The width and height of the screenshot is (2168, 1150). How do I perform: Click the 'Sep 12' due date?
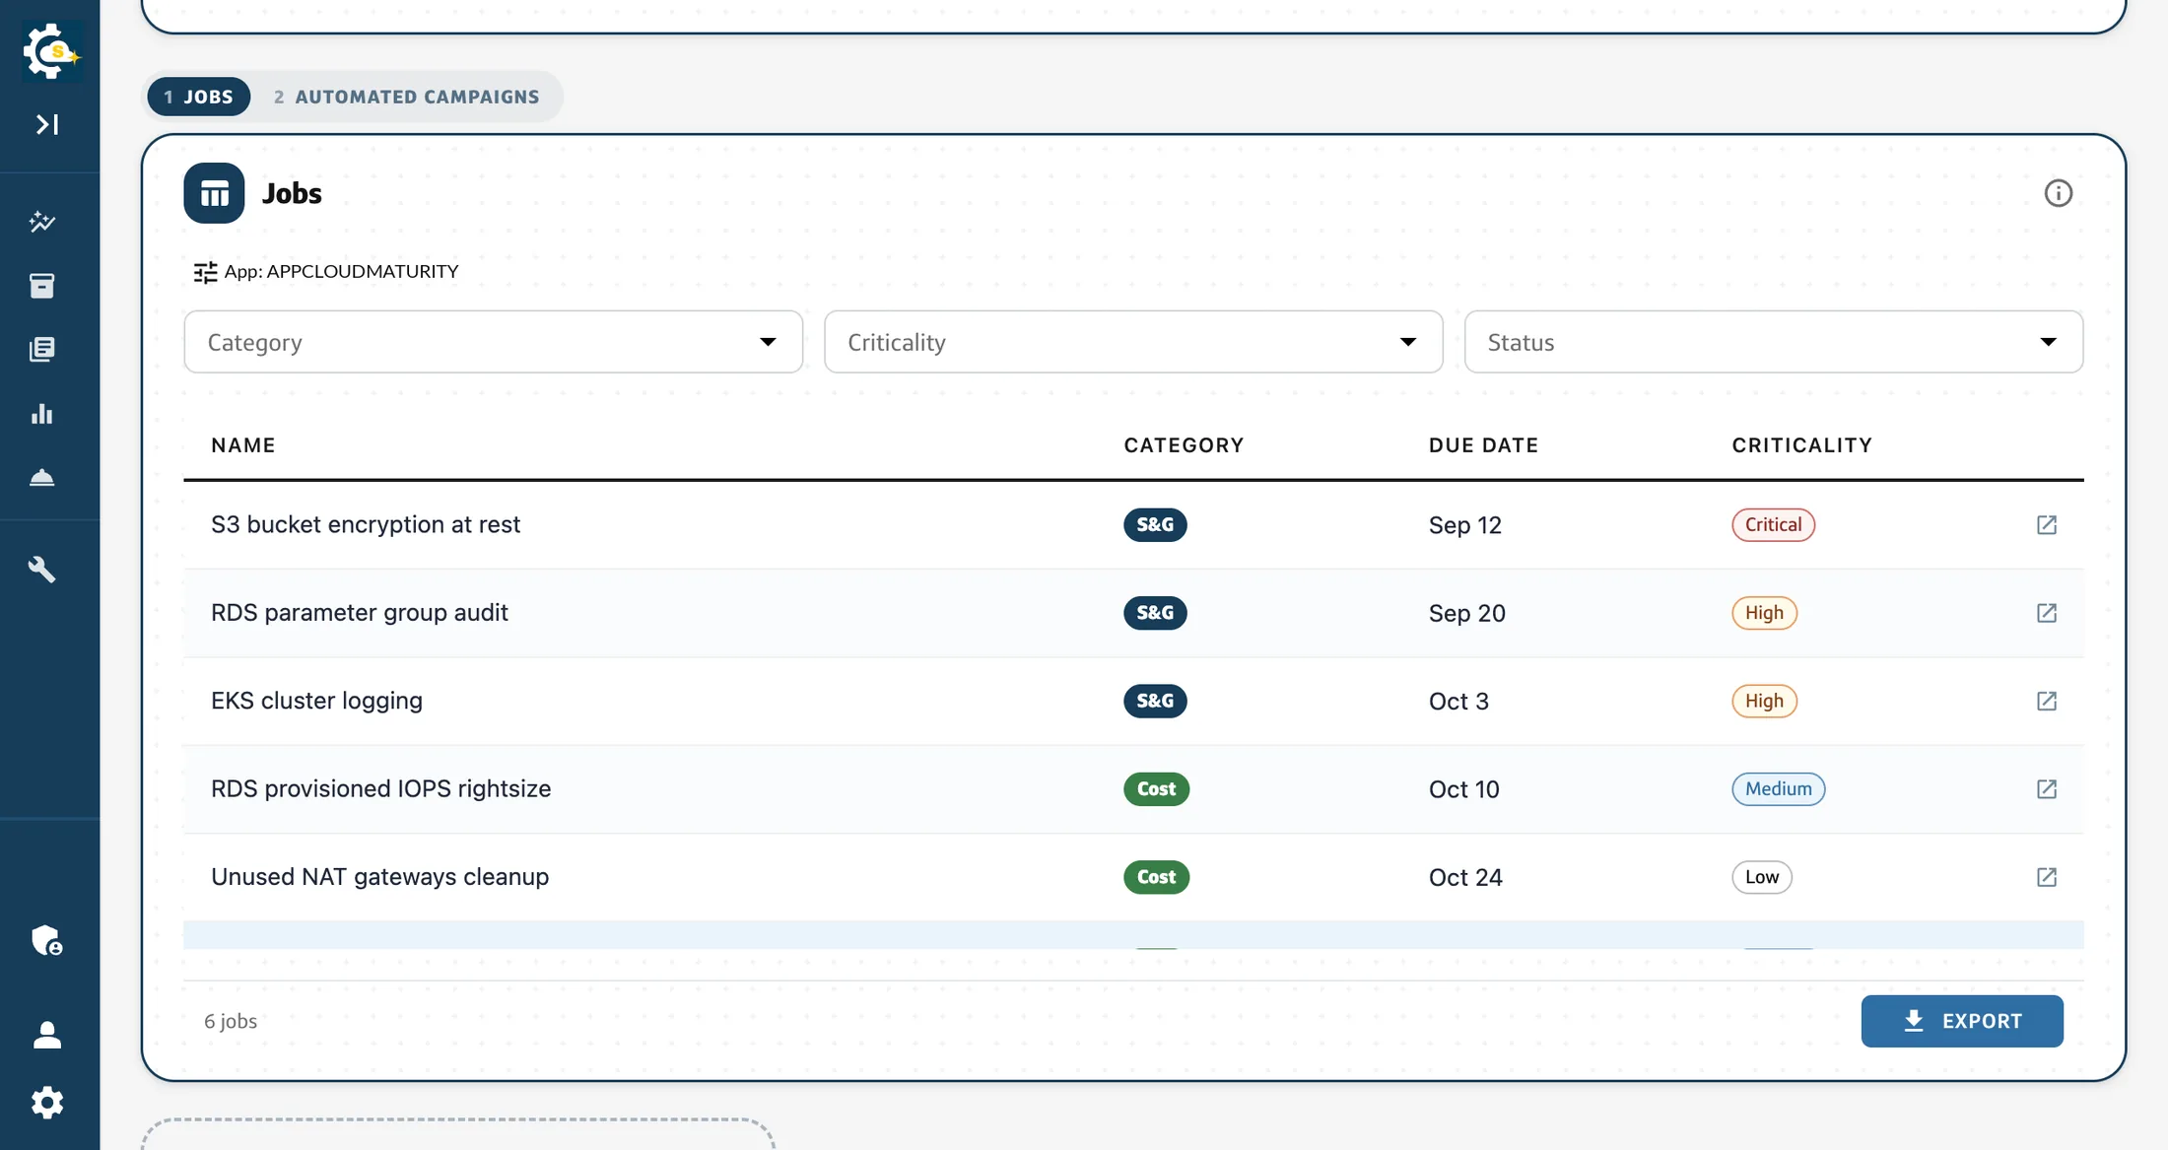point(1465,525)
